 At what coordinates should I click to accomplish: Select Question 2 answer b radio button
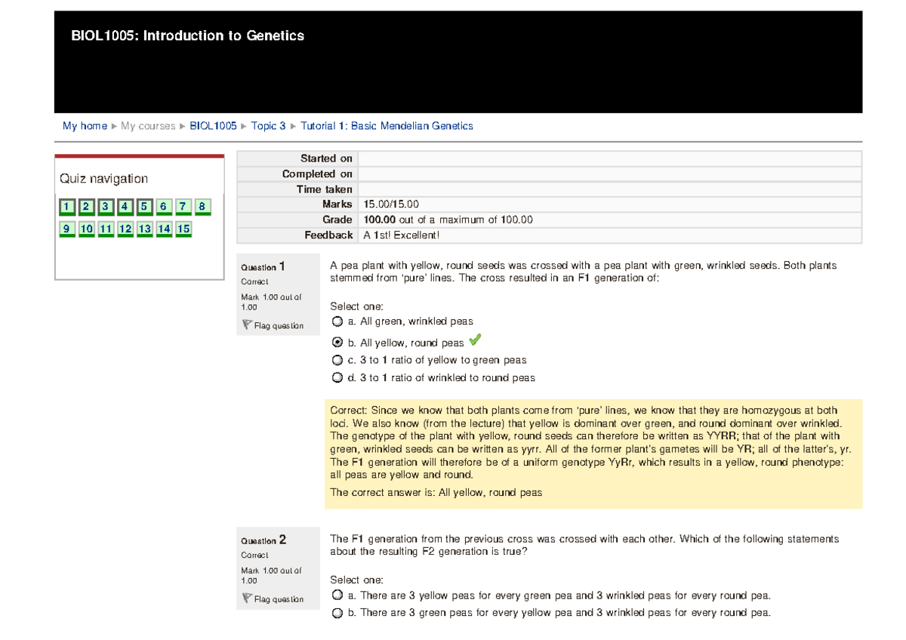point(337,612)
